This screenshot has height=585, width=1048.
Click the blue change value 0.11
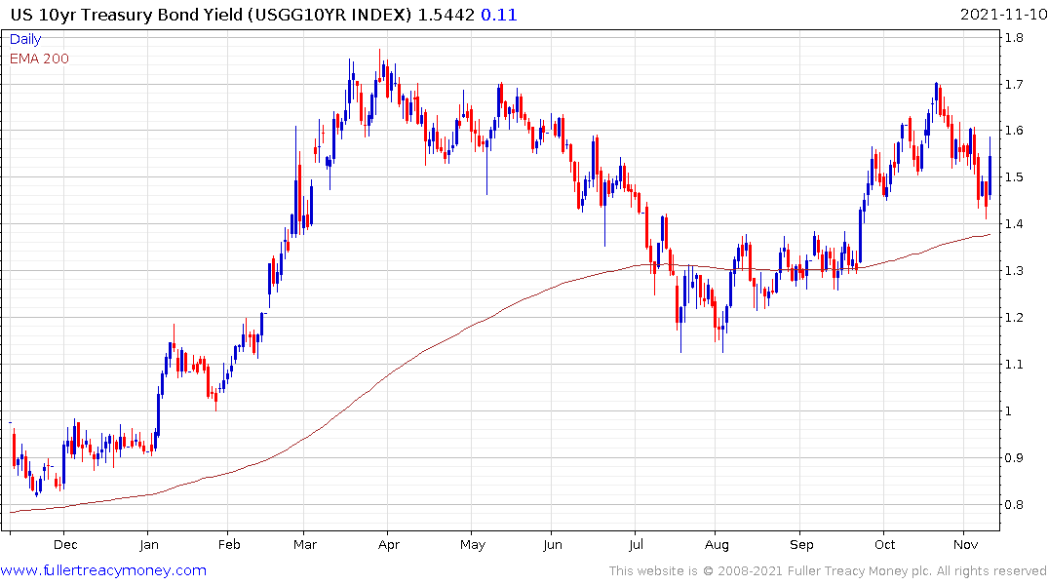tap(498, 15)
